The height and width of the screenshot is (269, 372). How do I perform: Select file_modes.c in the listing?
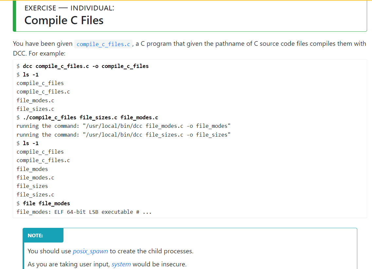pyautogui.click(x=35, y=100)
